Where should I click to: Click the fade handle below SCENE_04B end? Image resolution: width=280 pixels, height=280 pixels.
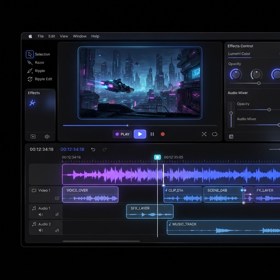pos(244,203)
